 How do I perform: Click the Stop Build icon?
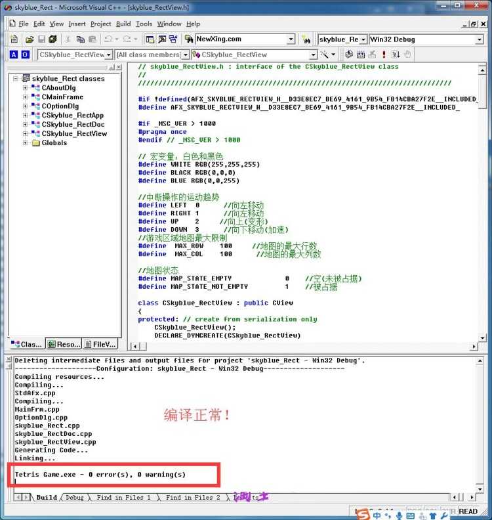[x=373, y=54]
